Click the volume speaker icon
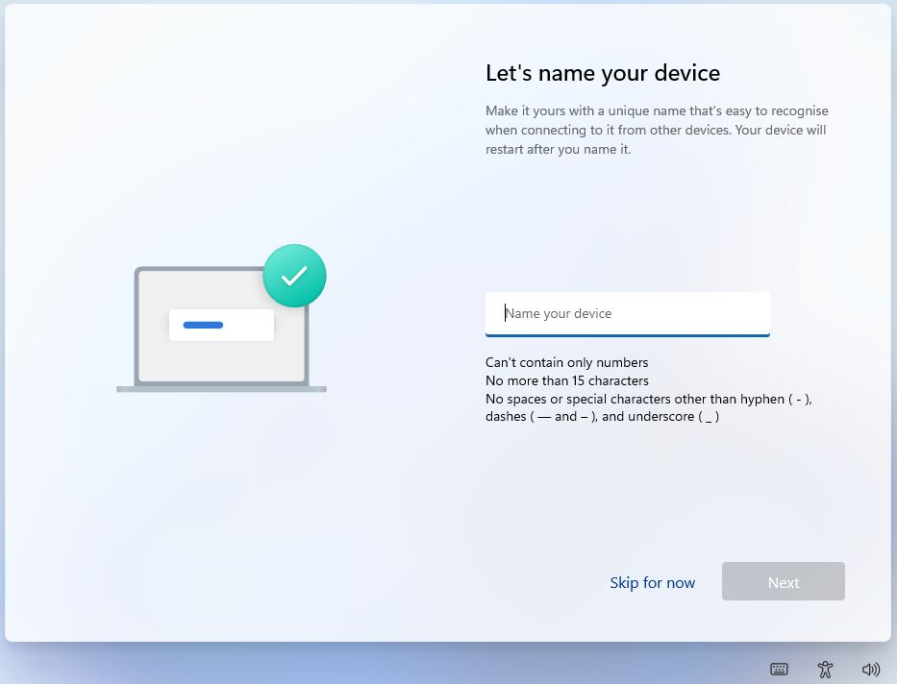Image resolution: width=897 pixels, height=684 pixels. 871,670
